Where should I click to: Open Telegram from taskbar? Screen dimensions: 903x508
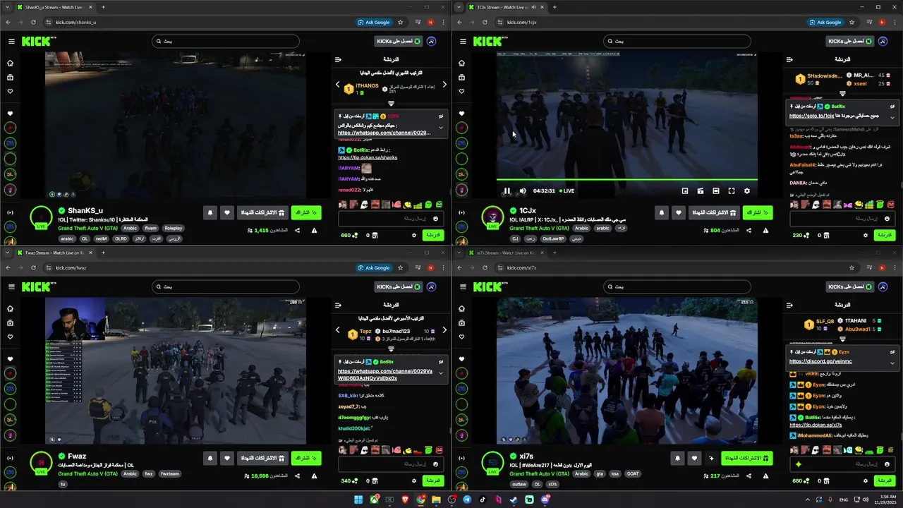[x=467, y=500]
